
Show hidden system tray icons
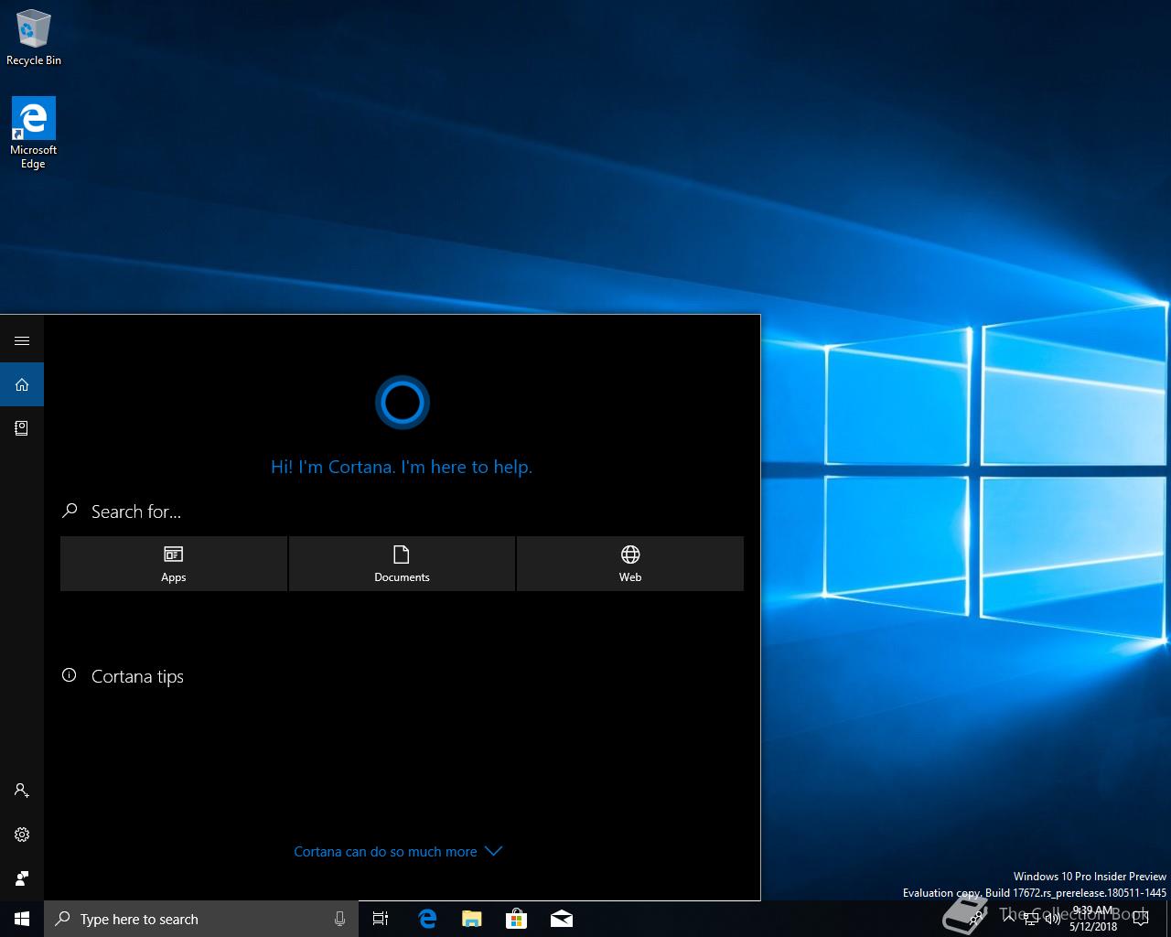(1008, 919)
